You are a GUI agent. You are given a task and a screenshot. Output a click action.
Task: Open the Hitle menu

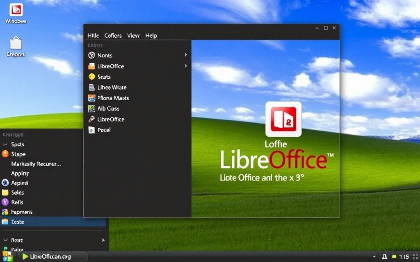click(93, 36)
